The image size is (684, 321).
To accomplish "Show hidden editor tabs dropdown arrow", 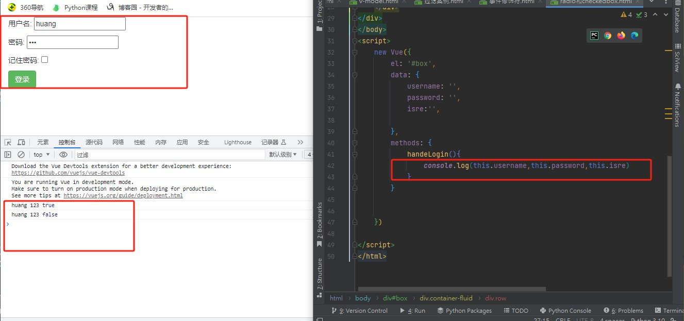I will (x=652, y=2).
